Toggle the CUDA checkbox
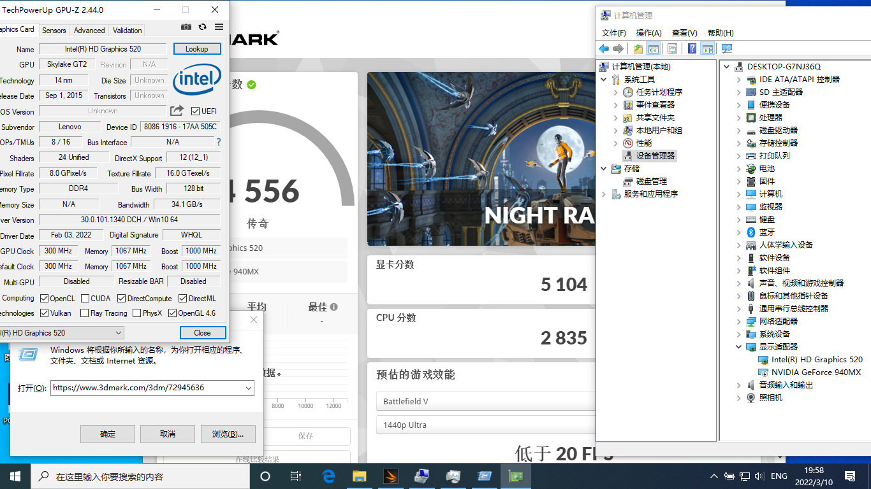Viewport: 871px width, 489px height. point(84,298)
